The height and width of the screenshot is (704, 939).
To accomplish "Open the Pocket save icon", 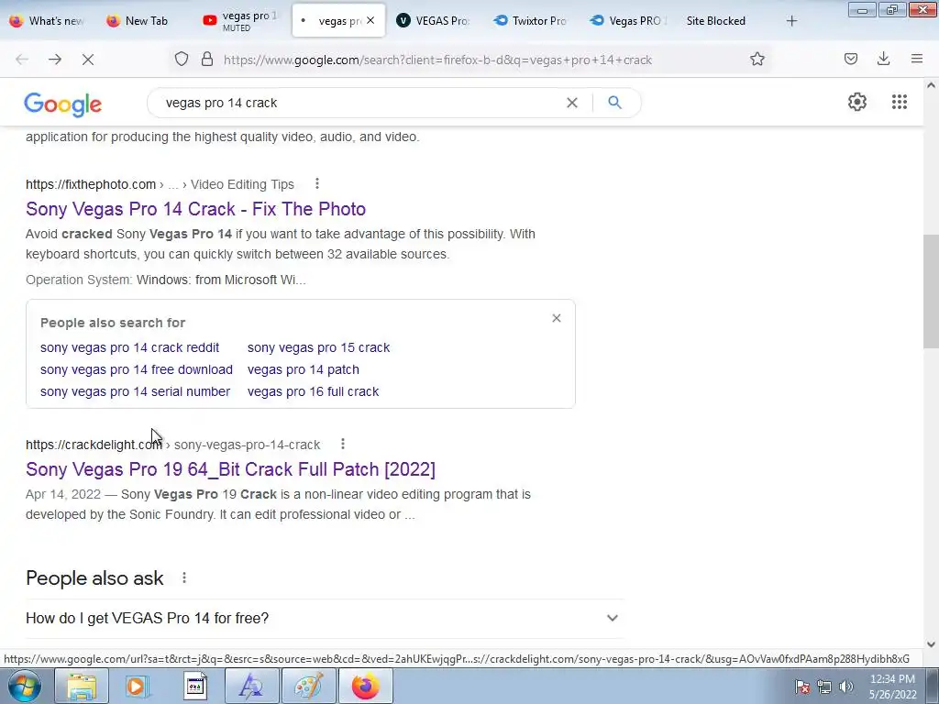I will pyautogui.click(x=851, y=59).
